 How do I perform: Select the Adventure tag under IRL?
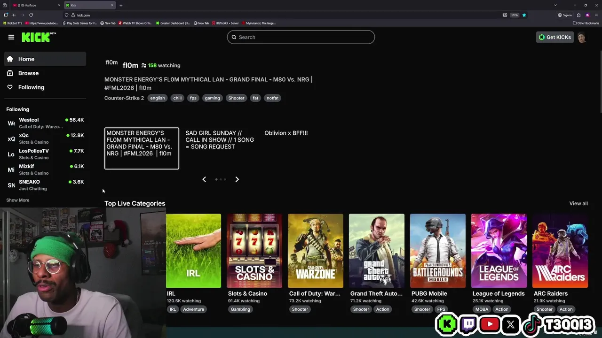coord(194,309)
